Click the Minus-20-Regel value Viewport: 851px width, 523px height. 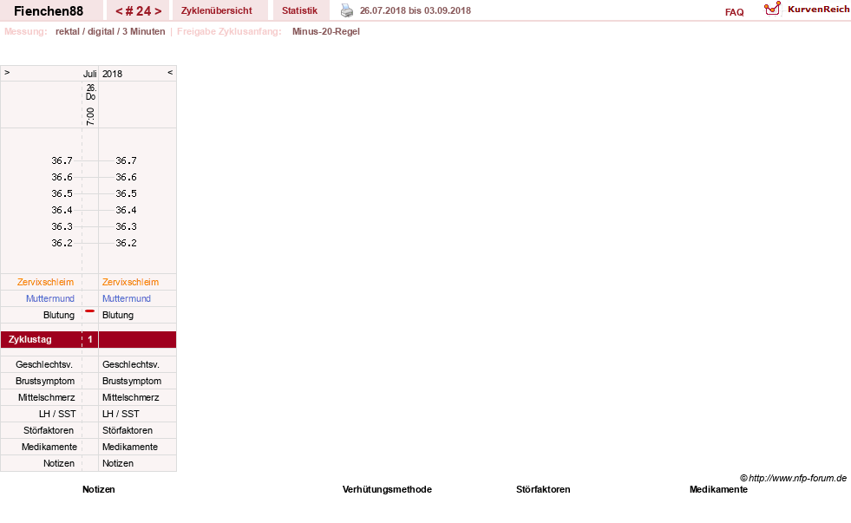[x=325, y=31]
